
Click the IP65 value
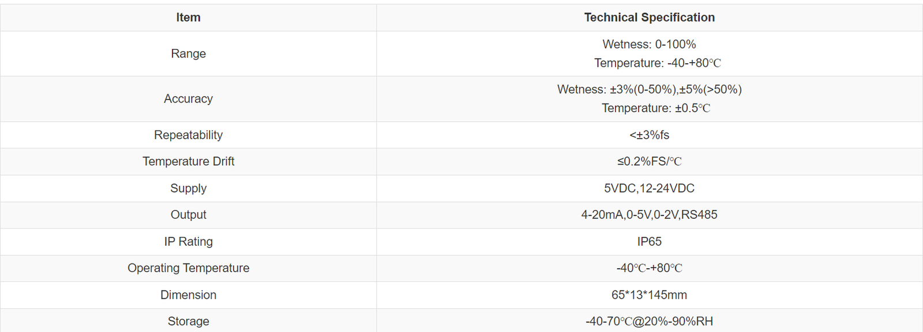coord(649,242)
